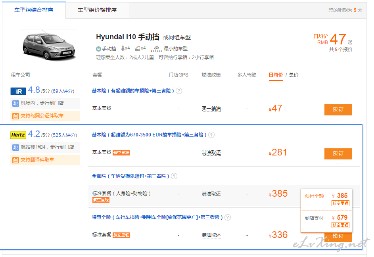The width and height of the screenshot is (374, 257).
Task: Select the 总价 price view
Action: pos(293,75)
